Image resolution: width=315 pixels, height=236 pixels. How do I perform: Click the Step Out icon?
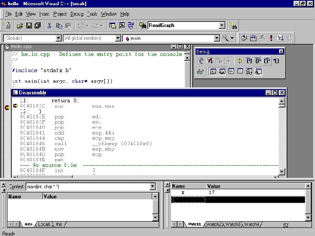(x=267, y=61)
